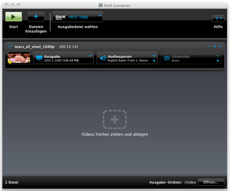Open the Hilfe question mark menu
Viewport: 230px width, 191px height.
(218, 18)
